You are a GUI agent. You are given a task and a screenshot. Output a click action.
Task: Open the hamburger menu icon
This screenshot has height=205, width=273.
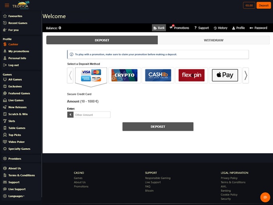7,6
